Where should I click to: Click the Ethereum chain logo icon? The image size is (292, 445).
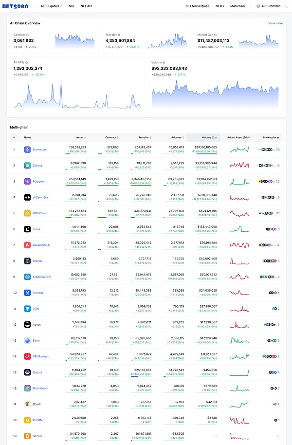click(27, 149)
